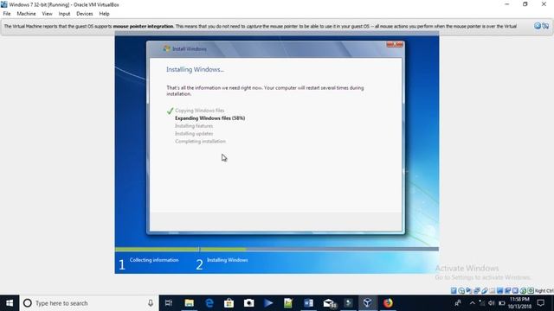Open the Machine menu
The width and height of the screenshot is (554, 311).
click(26, 14)
